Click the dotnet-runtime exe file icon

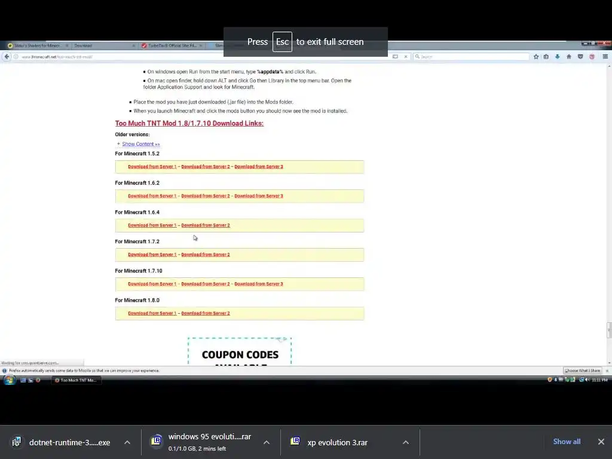(x=16, y=442)
